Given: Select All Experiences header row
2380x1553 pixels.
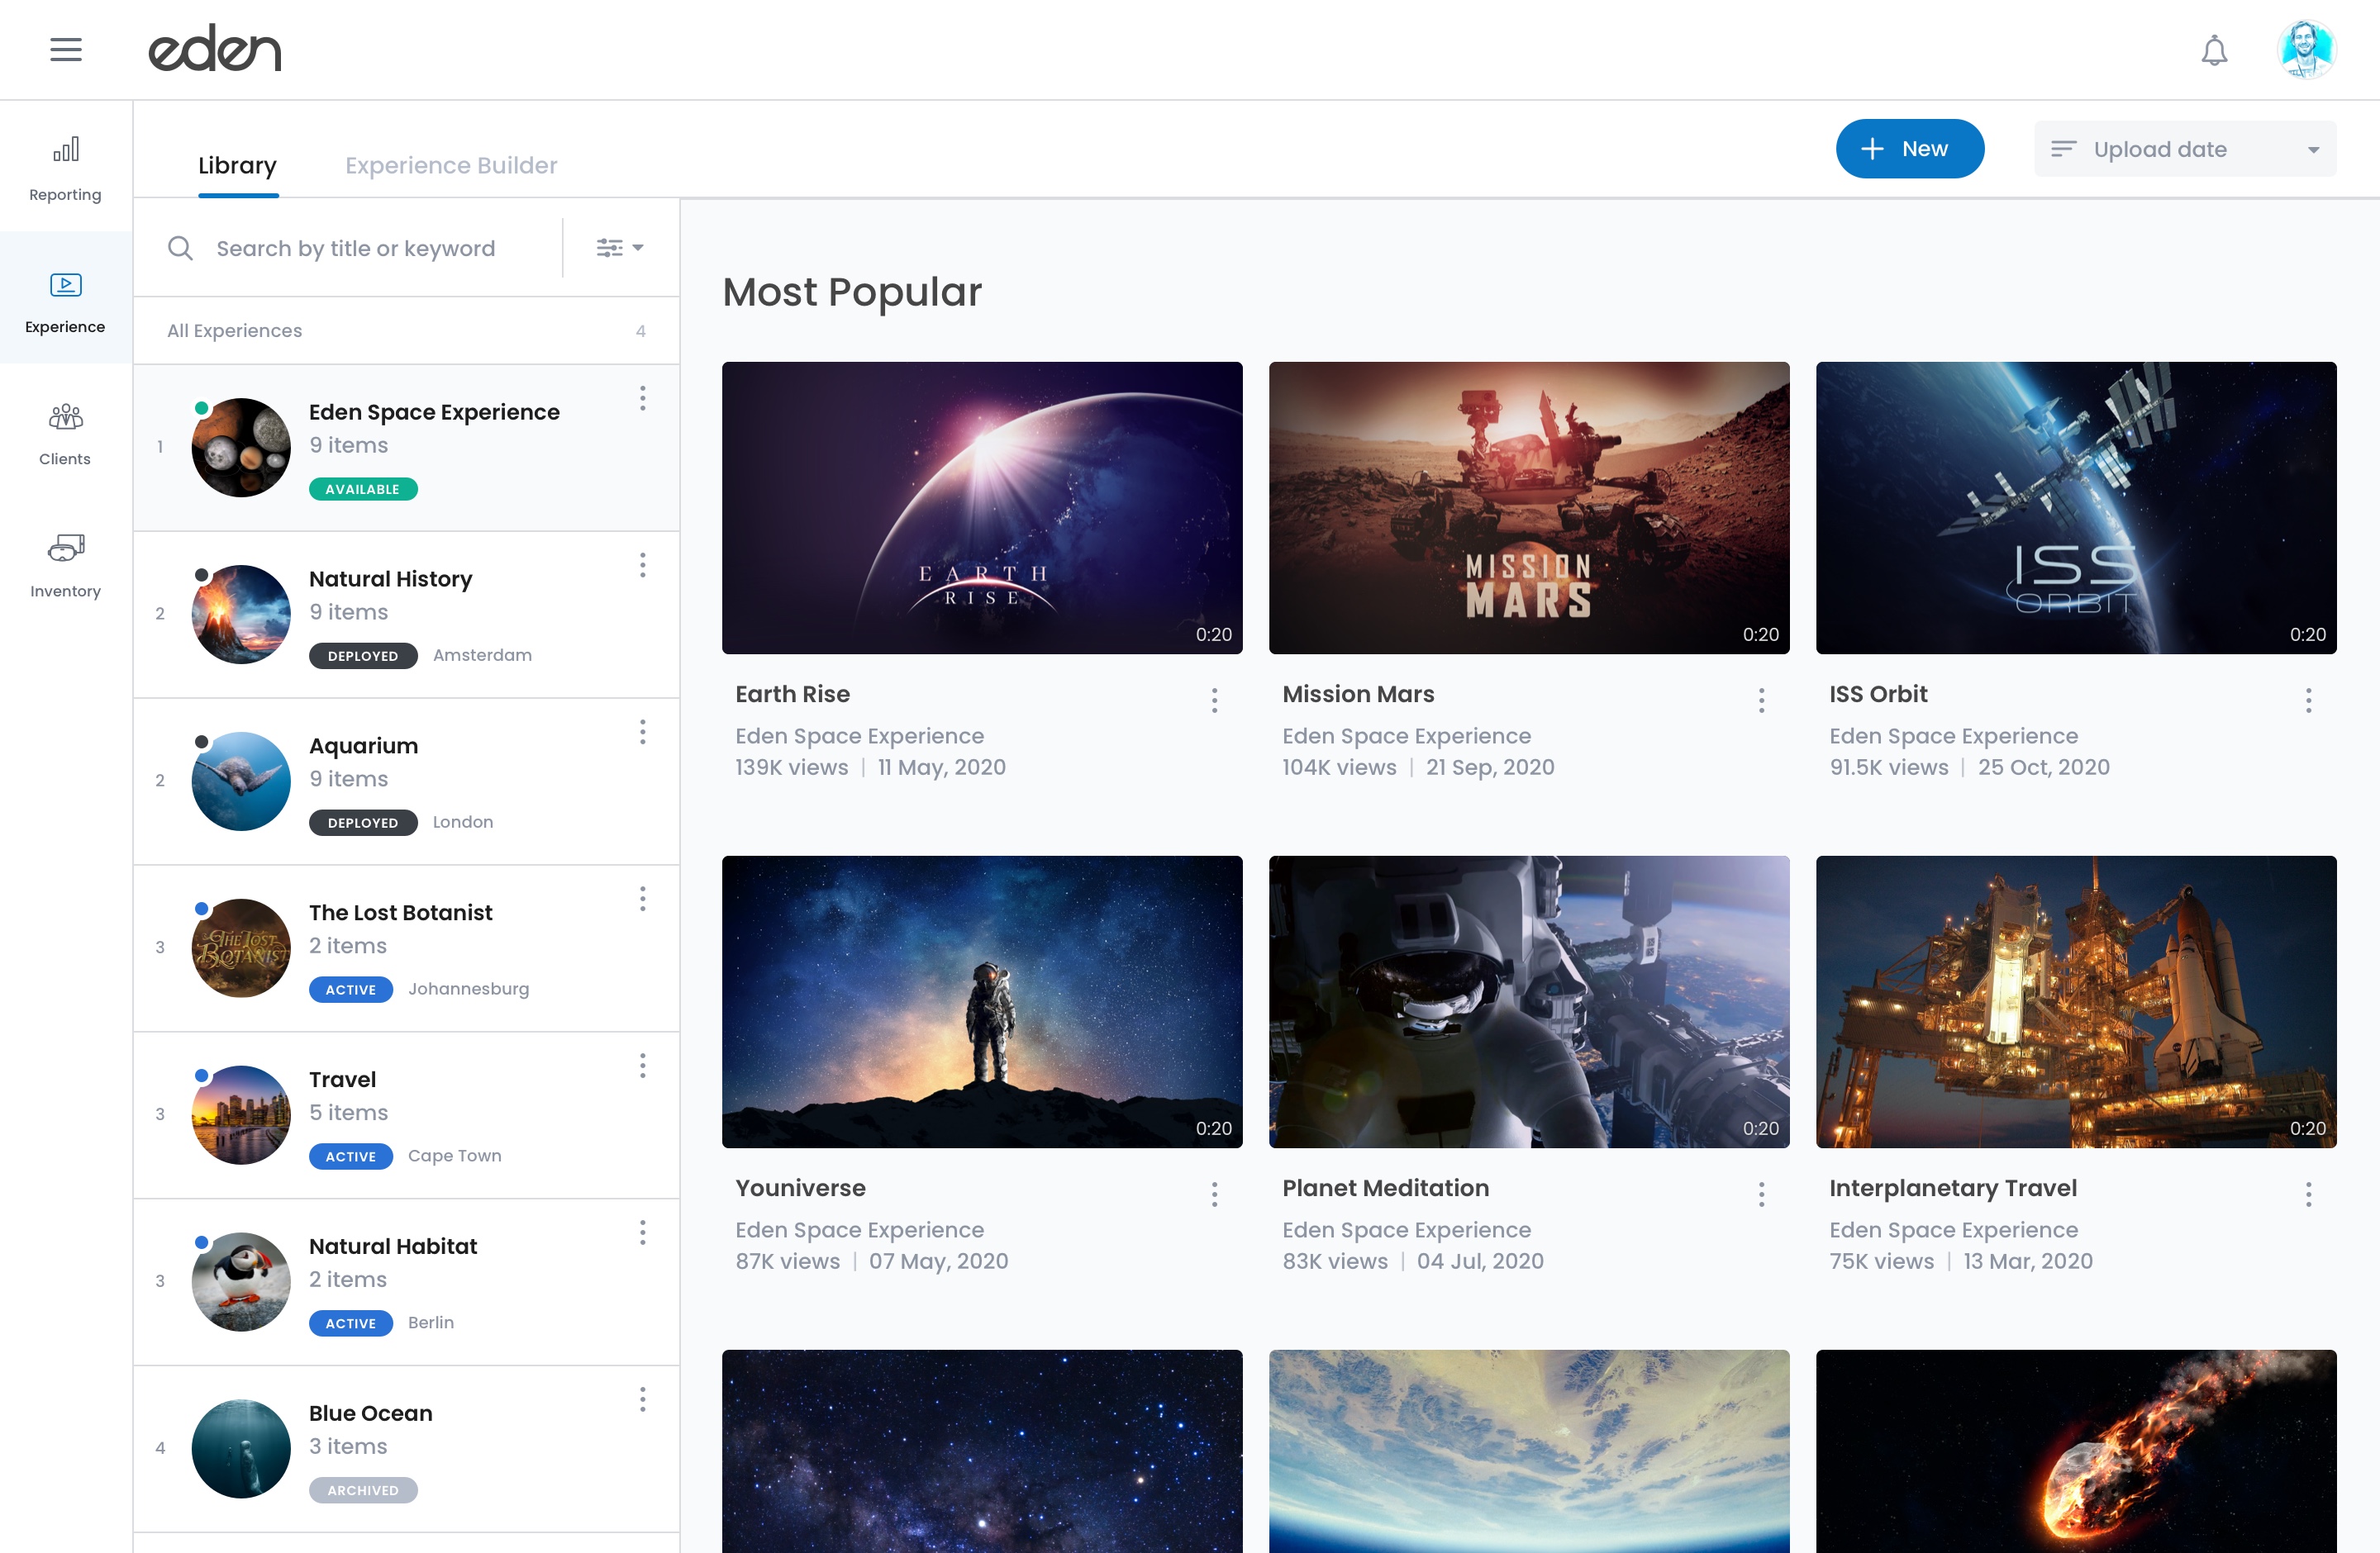Looking at the screenshot, I should (x=406, y=330).
